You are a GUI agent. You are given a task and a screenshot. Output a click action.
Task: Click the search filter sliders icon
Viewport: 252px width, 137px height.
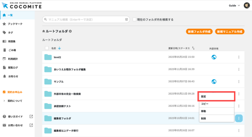(127, 19)
